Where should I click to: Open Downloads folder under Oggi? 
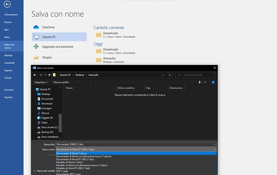tap(116, 51)
